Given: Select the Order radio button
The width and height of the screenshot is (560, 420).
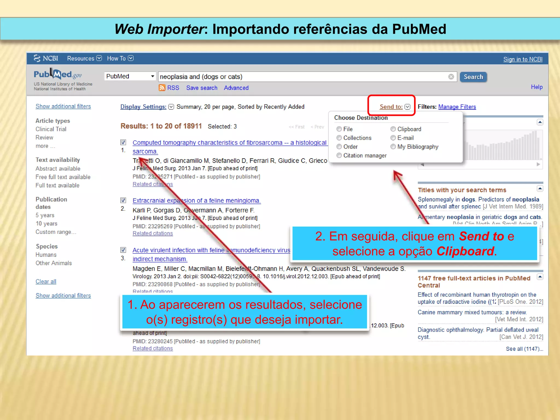Looking at the screenshot, I should [x=339, y=147].
